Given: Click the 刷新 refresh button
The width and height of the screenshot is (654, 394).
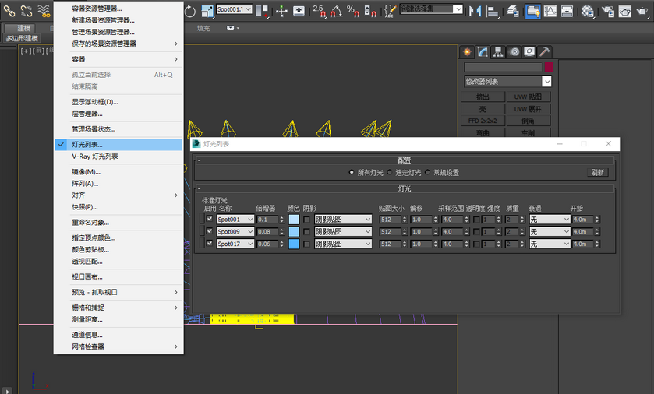Looking at the screenshot, I should click(x=597, y=172).
